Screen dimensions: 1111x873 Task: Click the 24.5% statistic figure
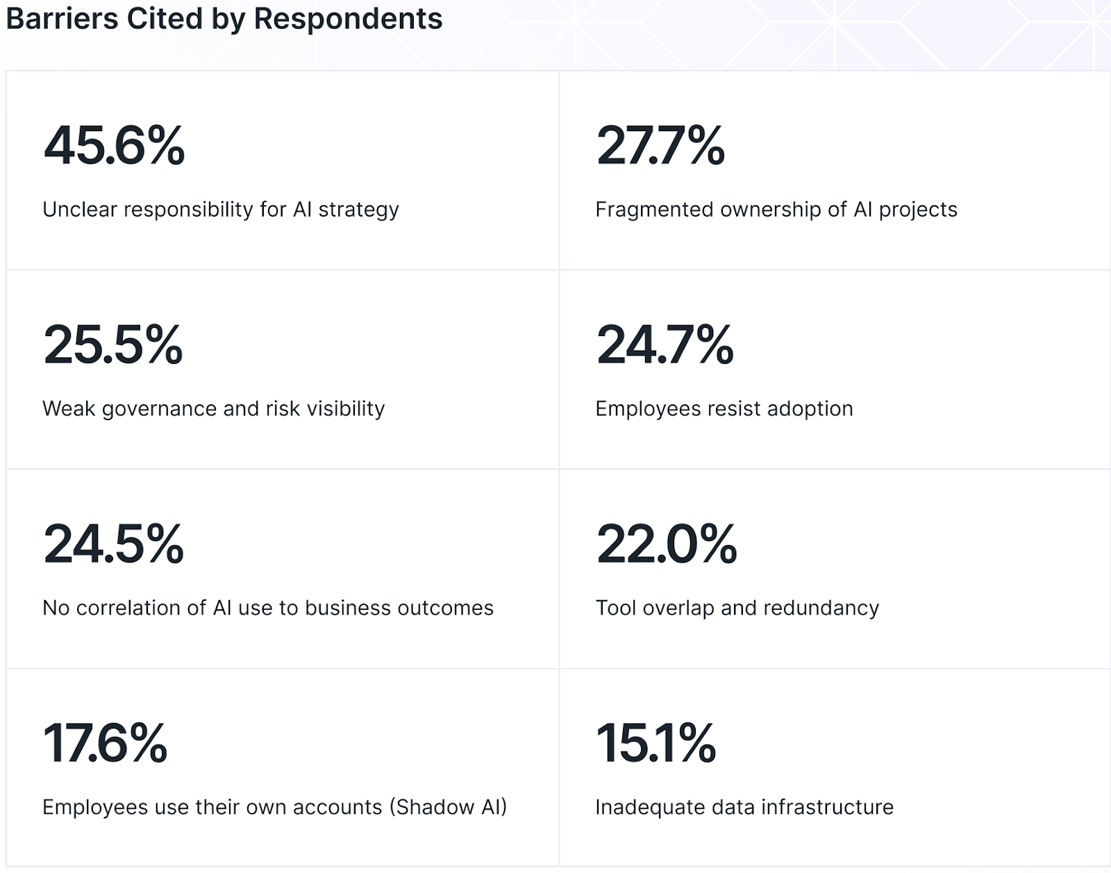click(114, 544)
